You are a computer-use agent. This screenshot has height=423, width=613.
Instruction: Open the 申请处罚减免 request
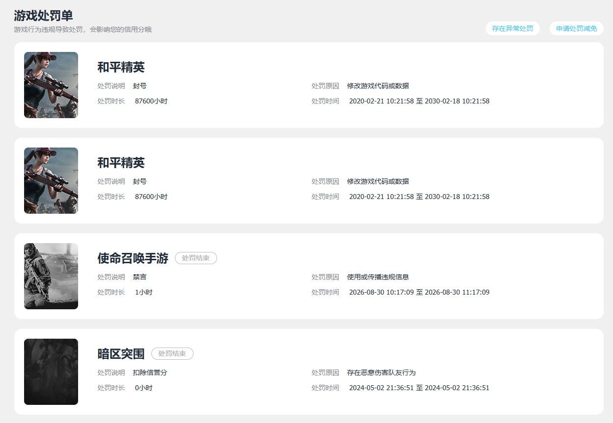(x=576, y=28)
